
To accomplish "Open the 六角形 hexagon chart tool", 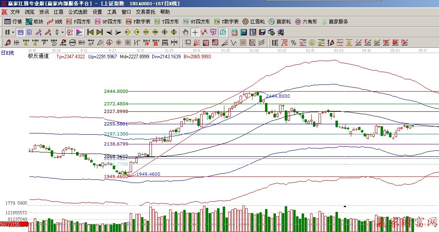I will [x=306, y=22].
